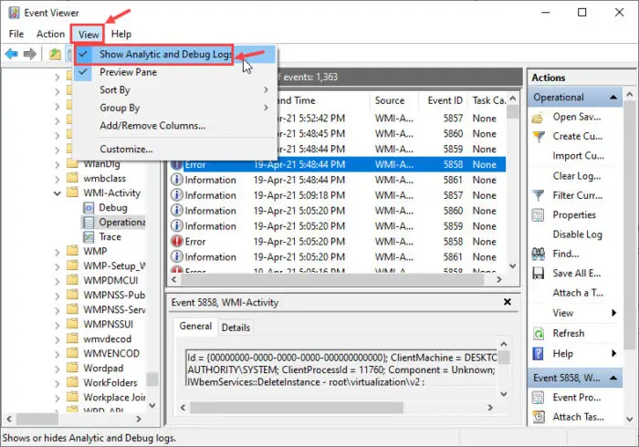This screenshot has width=639, height=447.
Task: Click the Actions pane scroll down arrow
Action: [630, 419]
